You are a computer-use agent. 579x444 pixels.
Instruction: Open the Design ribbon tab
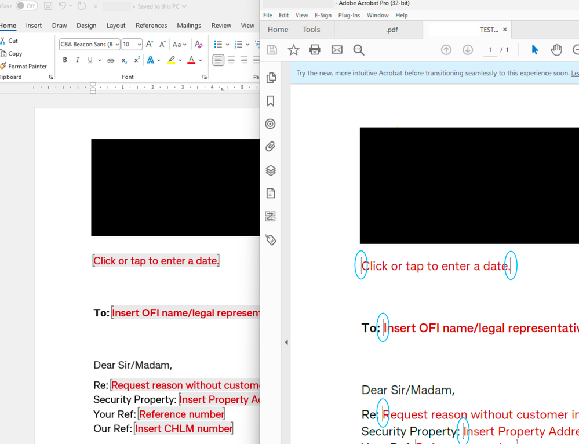click(86, 26)
